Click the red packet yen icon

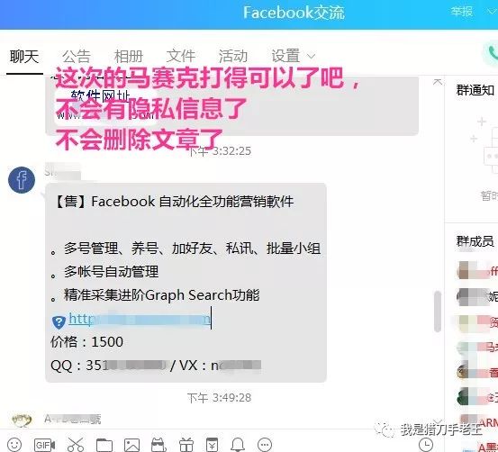213,445
